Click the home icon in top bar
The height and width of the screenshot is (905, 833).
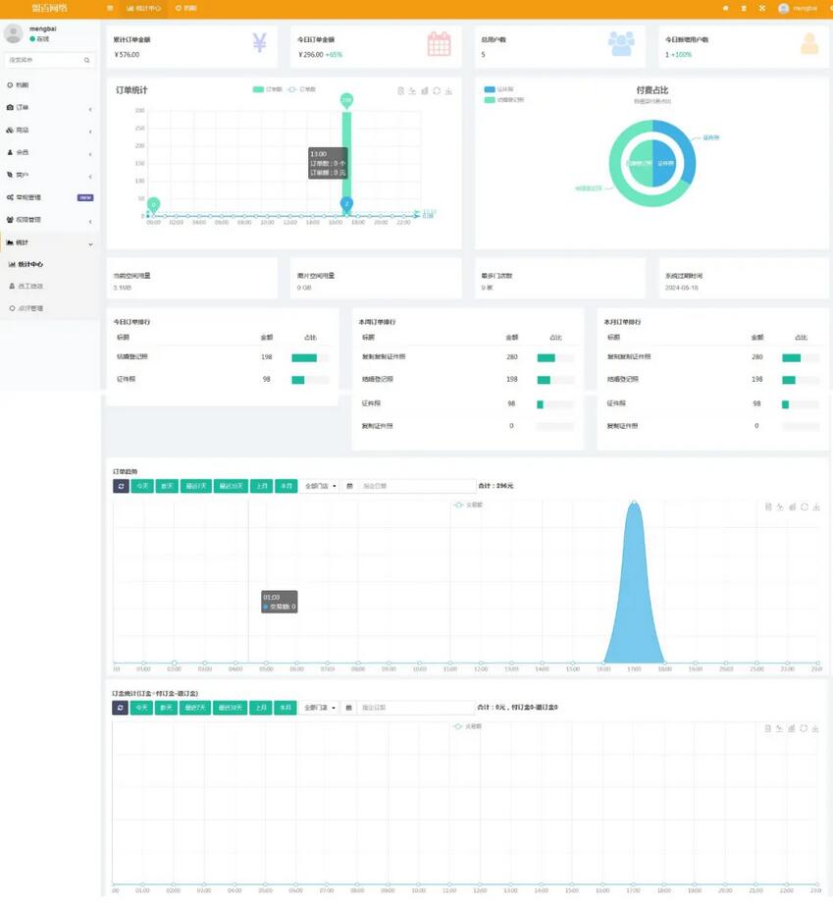(725, 8)
